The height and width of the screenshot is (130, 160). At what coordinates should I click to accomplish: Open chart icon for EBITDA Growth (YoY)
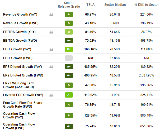click(51, 32)
